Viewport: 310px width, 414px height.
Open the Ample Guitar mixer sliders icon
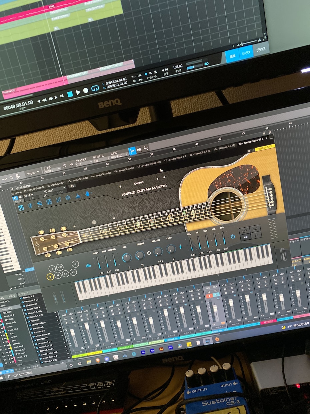coord(58,200)
